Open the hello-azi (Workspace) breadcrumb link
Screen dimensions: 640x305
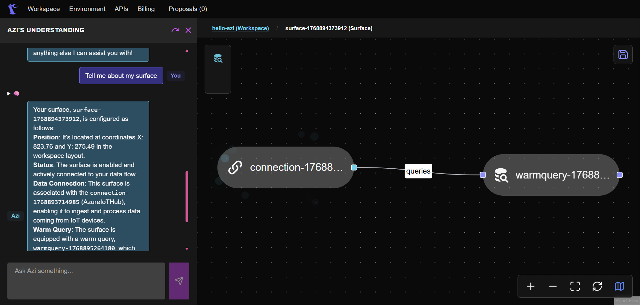240,28
